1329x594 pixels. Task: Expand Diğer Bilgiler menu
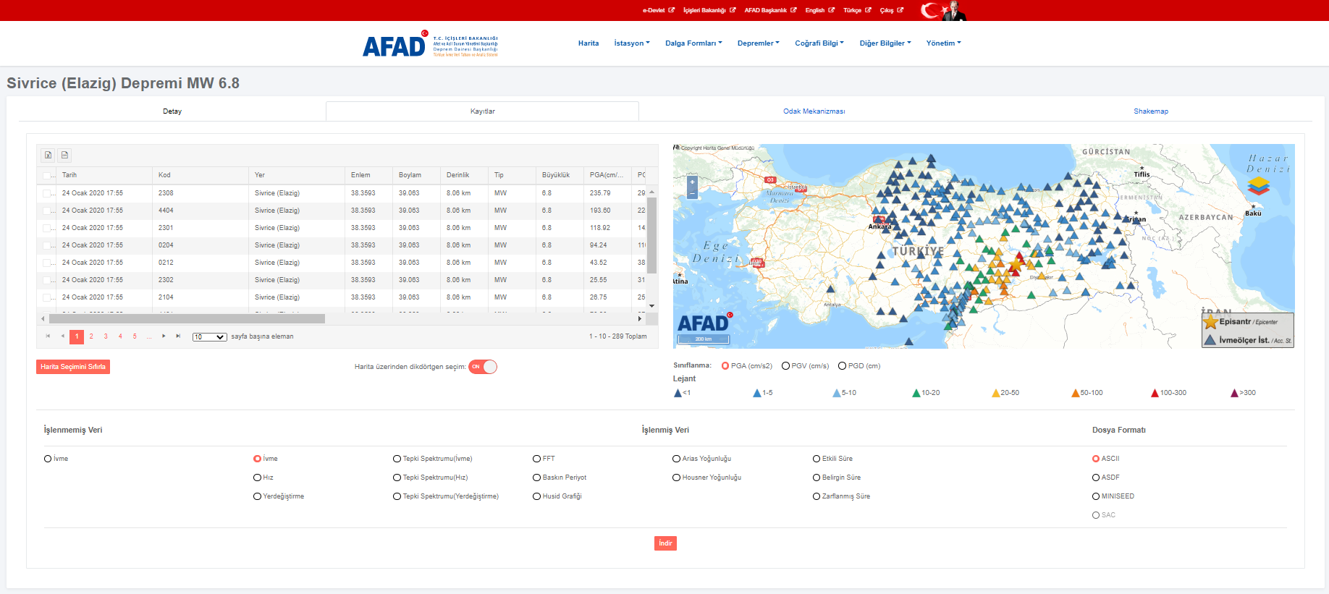pyautogui.click(x=885, y=43)
